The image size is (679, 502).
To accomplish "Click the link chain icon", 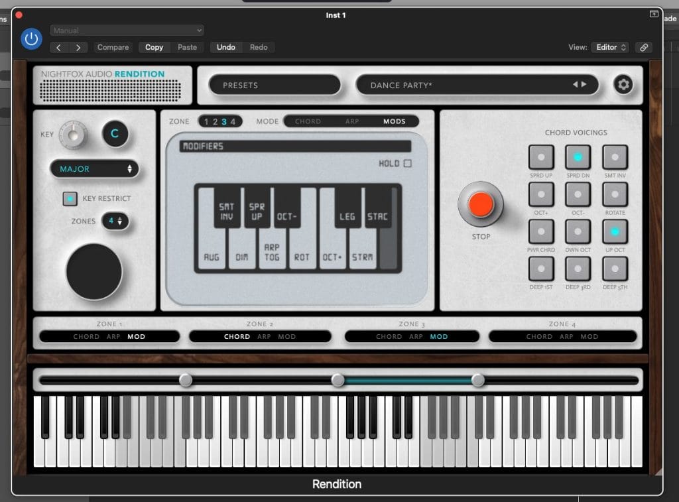I will (x=644, y=47).
